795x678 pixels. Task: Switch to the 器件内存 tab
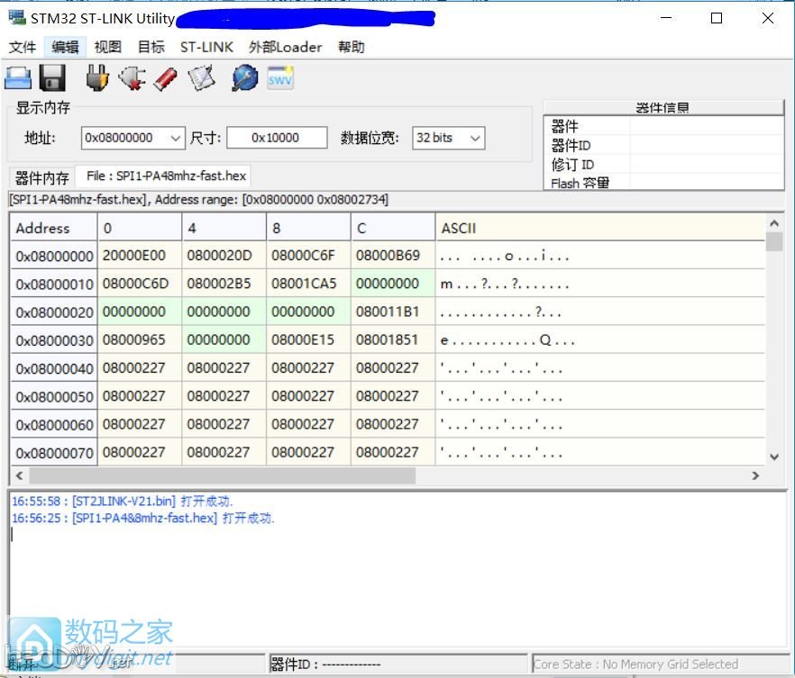coord(42,177)
